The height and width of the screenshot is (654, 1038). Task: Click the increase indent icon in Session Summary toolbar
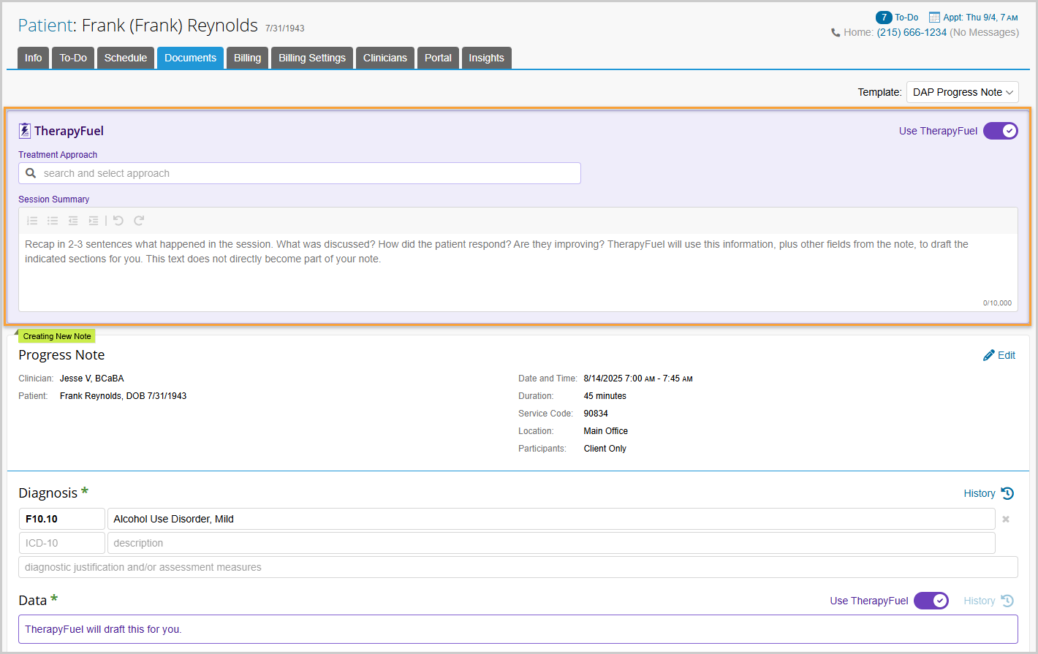point(94,221)
